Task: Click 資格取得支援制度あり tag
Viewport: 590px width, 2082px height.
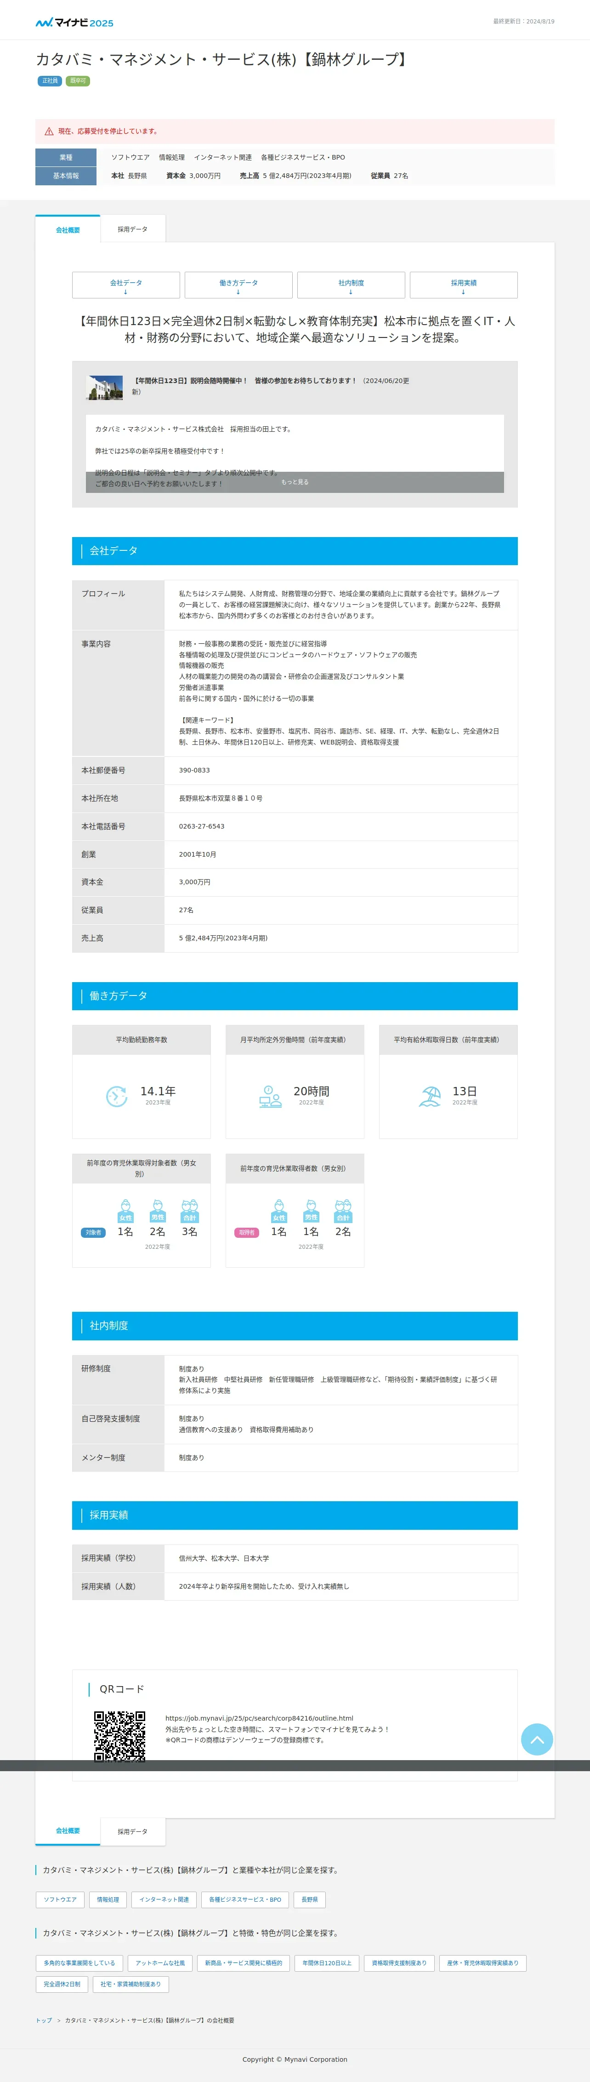Action: (399, 1962)
